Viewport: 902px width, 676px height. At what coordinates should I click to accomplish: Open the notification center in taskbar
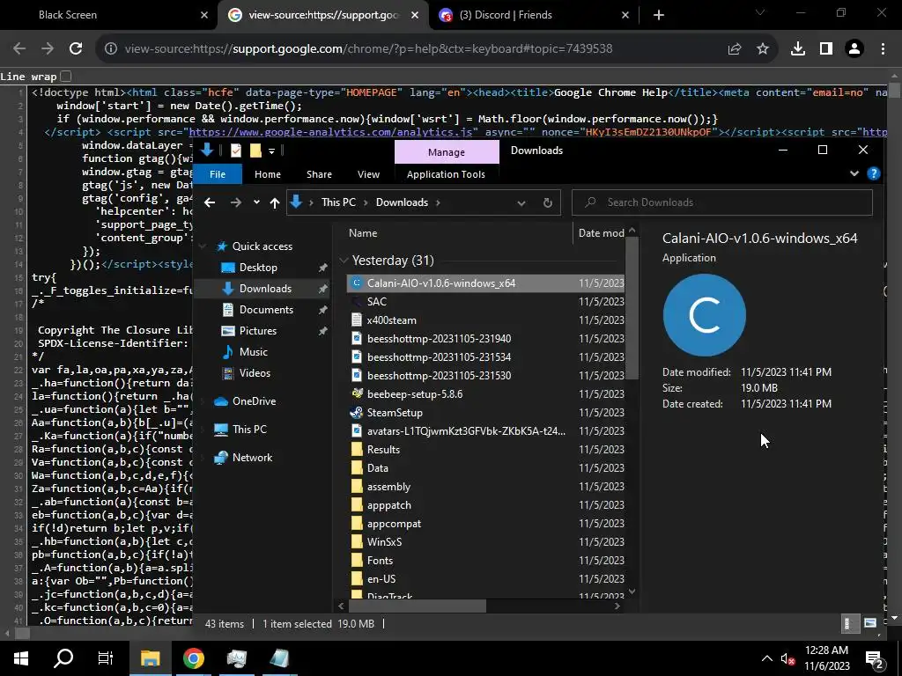[875, 658]
